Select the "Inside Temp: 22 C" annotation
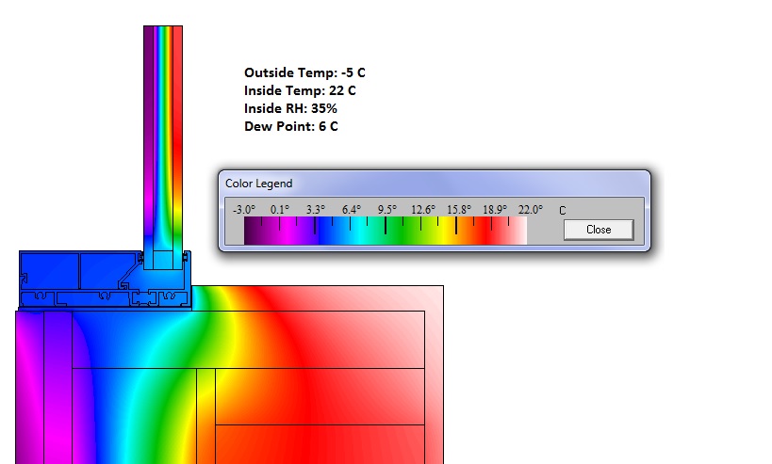 299,90
